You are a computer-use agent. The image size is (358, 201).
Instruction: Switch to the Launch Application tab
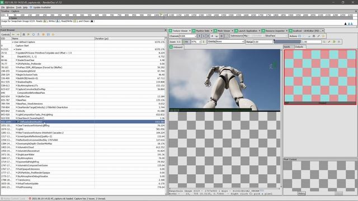point(247,31)
